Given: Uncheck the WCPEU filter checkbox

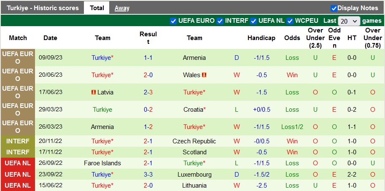Looking at the screenshot, I should click(x=290, y=21).
